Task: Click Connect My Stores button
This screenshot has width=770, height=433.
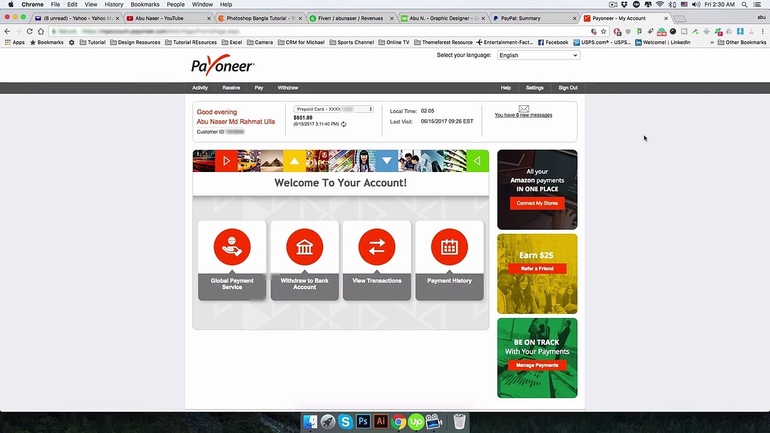Action: coord(537,203)
